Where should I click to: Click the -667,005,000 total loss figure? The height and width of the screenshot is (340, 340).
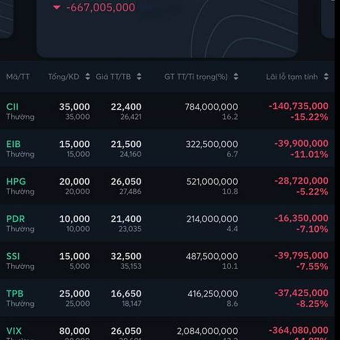tap(100, 7)
